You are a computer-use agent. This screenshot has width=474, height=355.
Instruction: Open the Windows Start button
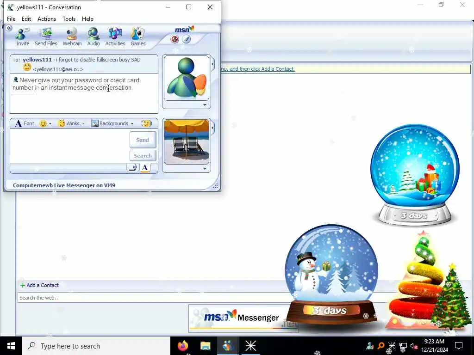(11, 346)
